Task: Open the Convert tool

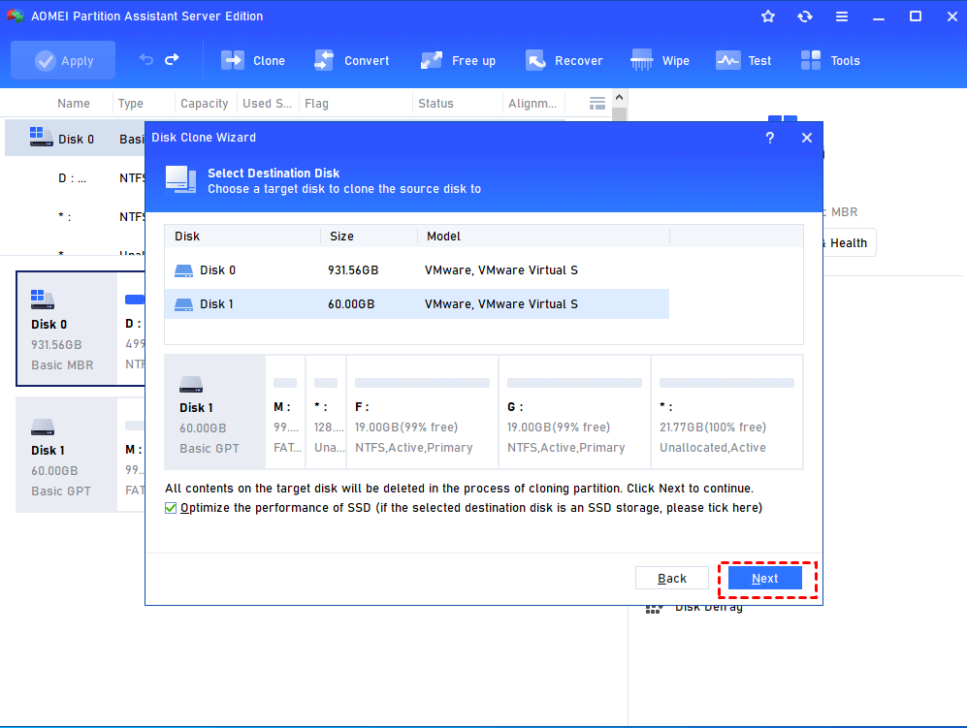Action: (351, 60)
